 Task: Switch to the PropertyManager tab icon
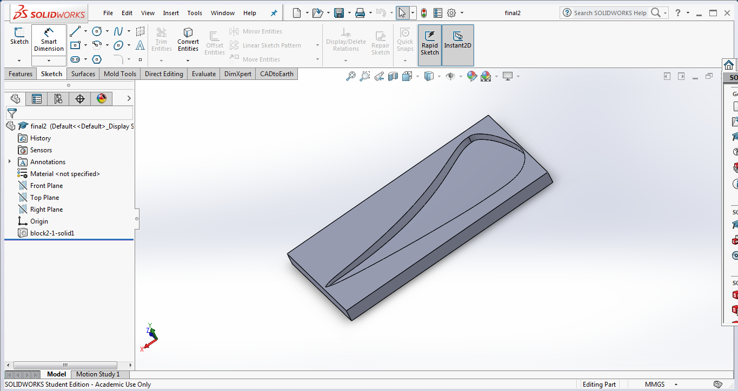click(37, 98)
